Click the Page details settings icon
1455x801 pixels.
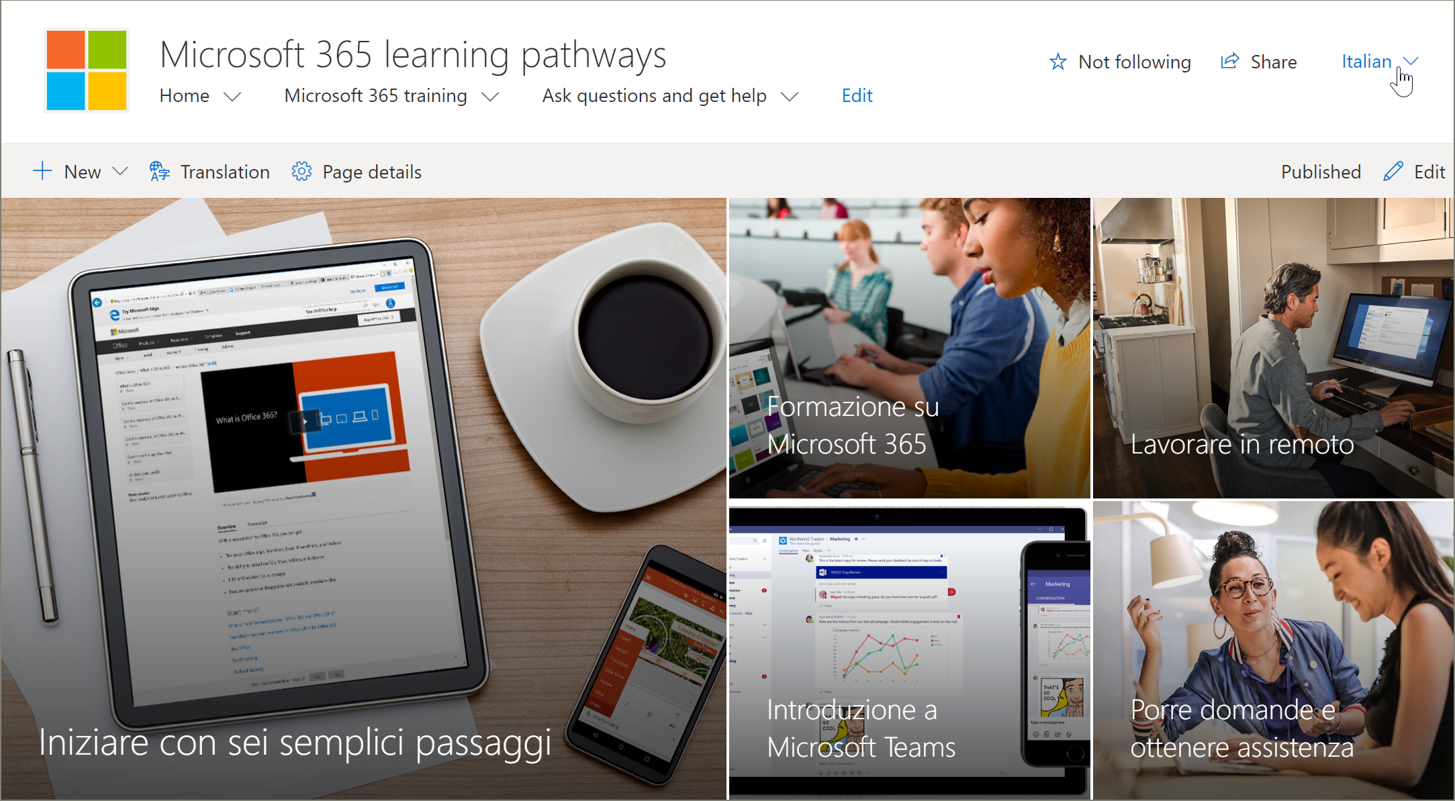pyautogui.click(x=301, y=170)
